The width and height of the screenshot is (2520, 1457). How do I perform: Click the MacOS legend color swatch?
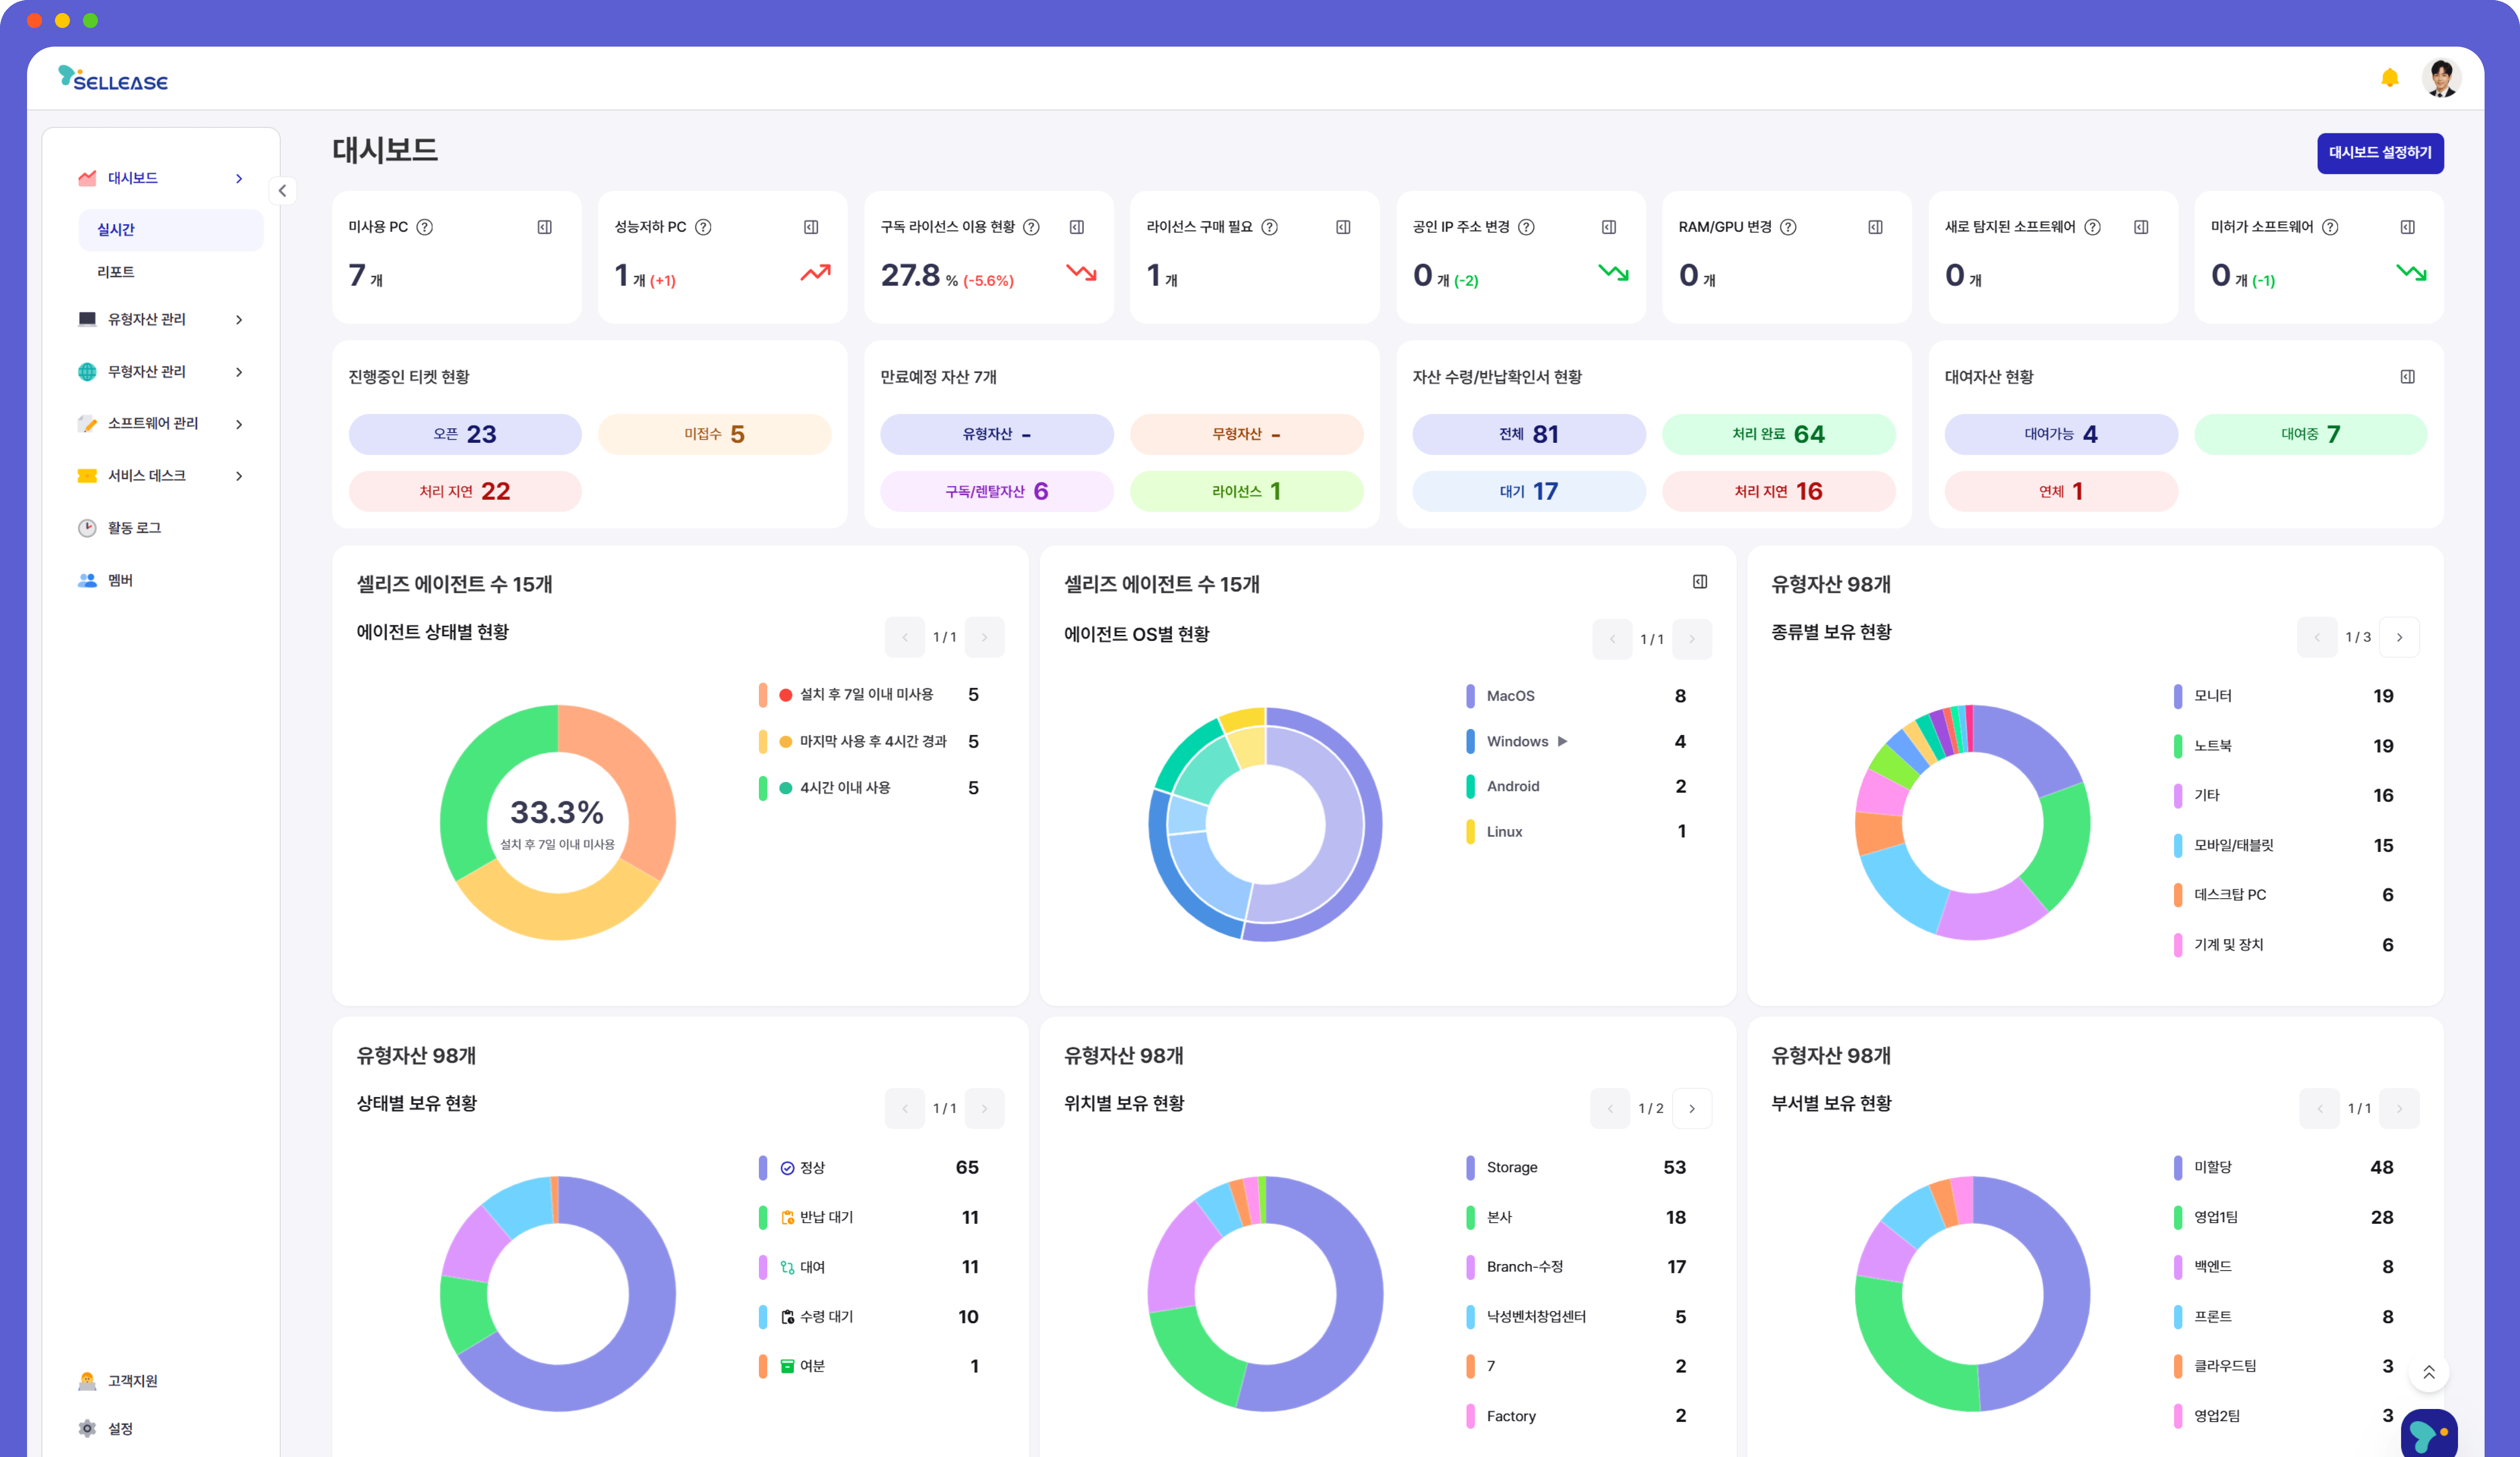point(1470,696)
